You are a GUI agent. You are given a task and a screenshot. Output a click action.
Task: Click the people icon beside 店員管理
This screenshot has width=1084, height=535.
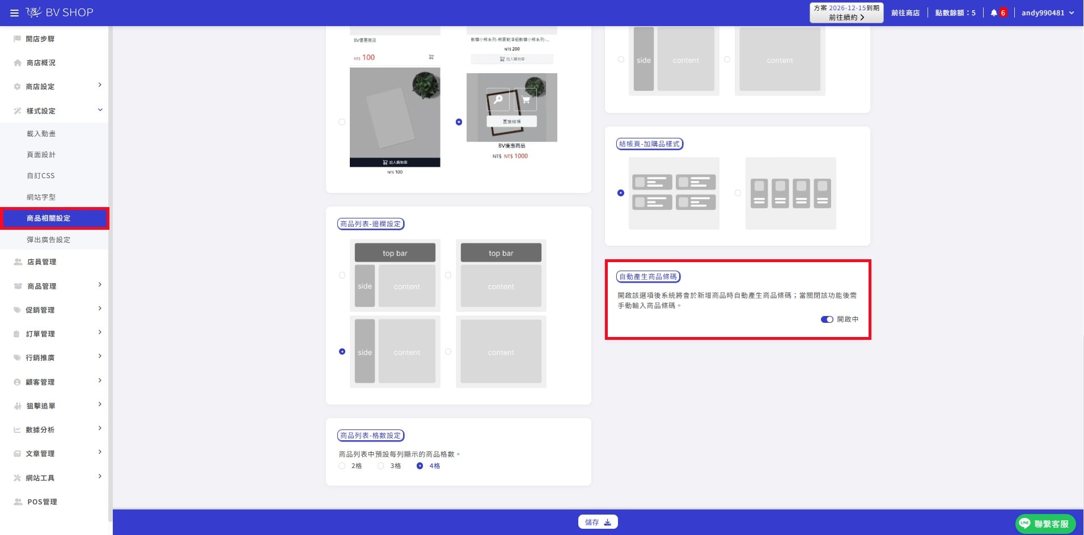point(17,262)
